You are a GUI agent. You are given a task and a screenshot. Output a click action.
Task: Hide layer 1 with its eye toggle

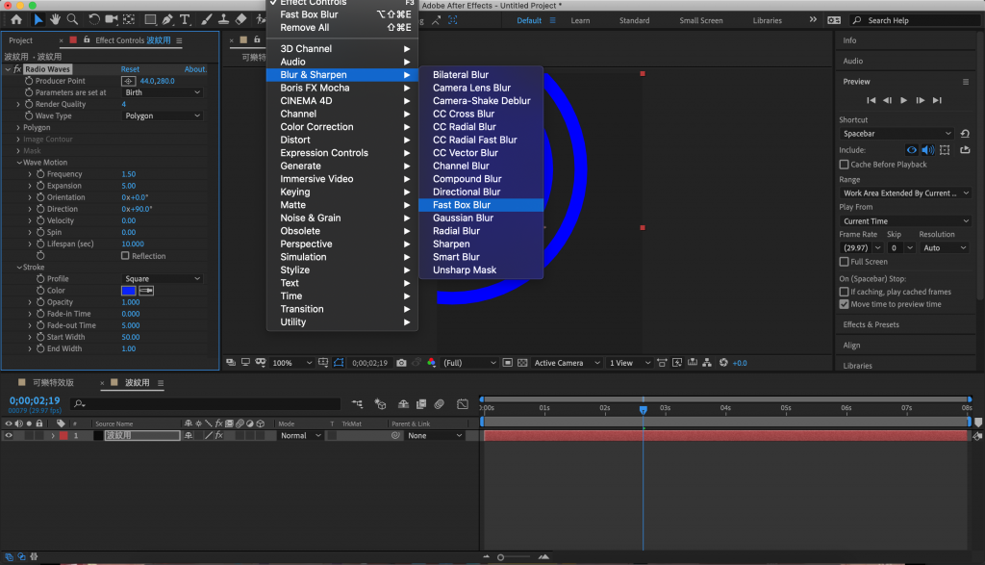point(8,435)
